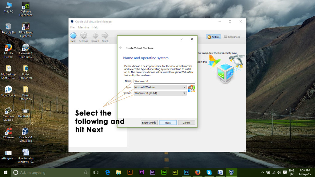Open the Help menu
315x177 pixels.
pyautogui.click(x=95, y=27)
